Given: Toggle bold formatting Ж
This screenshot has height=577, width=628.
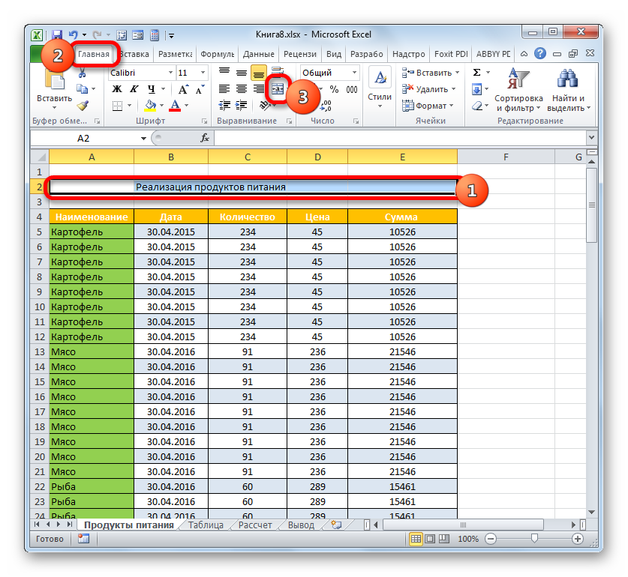Looking at the screenshot, I should pos(117,89).
